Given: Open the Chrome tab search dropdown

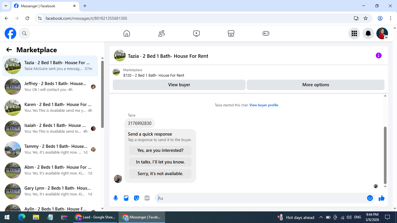Looking at the screenshot, I should 6,6.
